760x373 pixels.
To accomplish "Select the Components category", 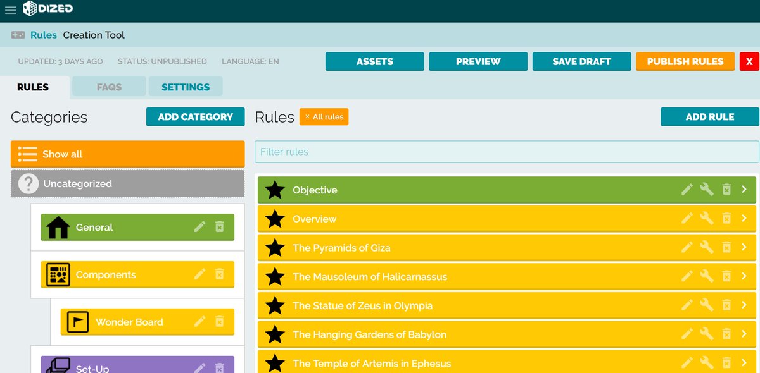I will point(137,274).
